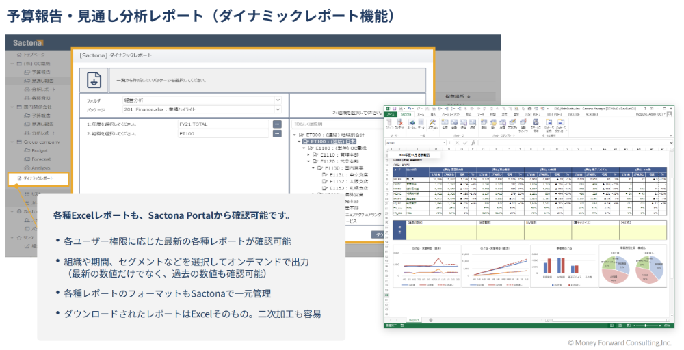Click the Excel vertical scrollbar
This screenshot has height=350, width=684.
[x=672, y=233]
